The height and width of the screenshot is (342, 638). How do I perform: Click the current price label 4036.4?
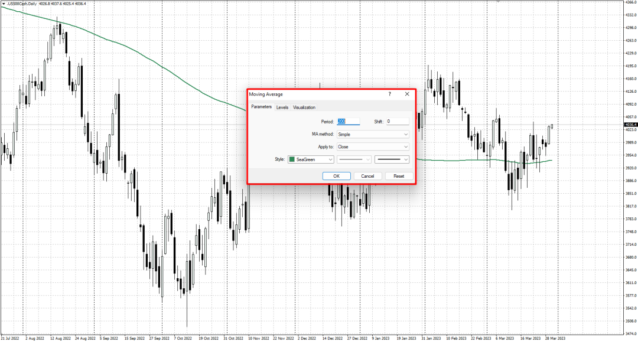[630, 125]
